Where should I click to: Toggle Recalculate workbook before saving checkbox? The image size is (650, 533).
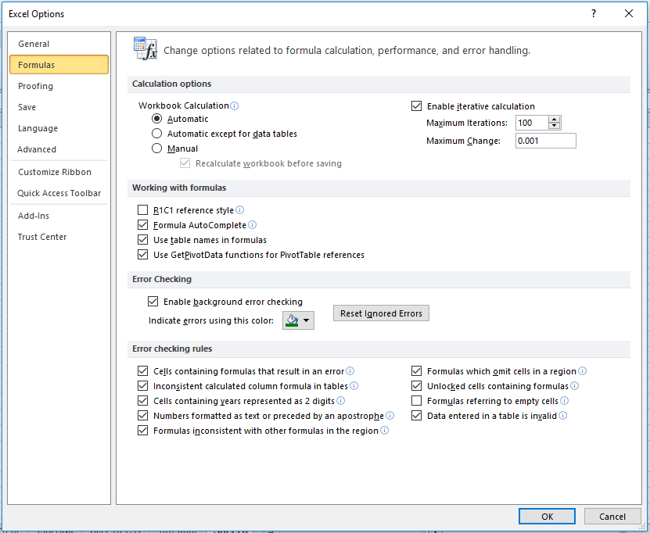(x=185, y=163)
